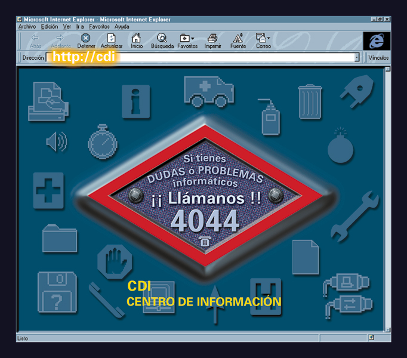Open the Correo mail dropdown
The image size is (407, 358).
[263, 41]
